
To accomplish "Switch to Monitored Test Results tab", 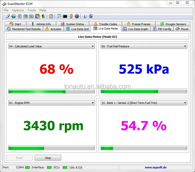I will (24, 29).
